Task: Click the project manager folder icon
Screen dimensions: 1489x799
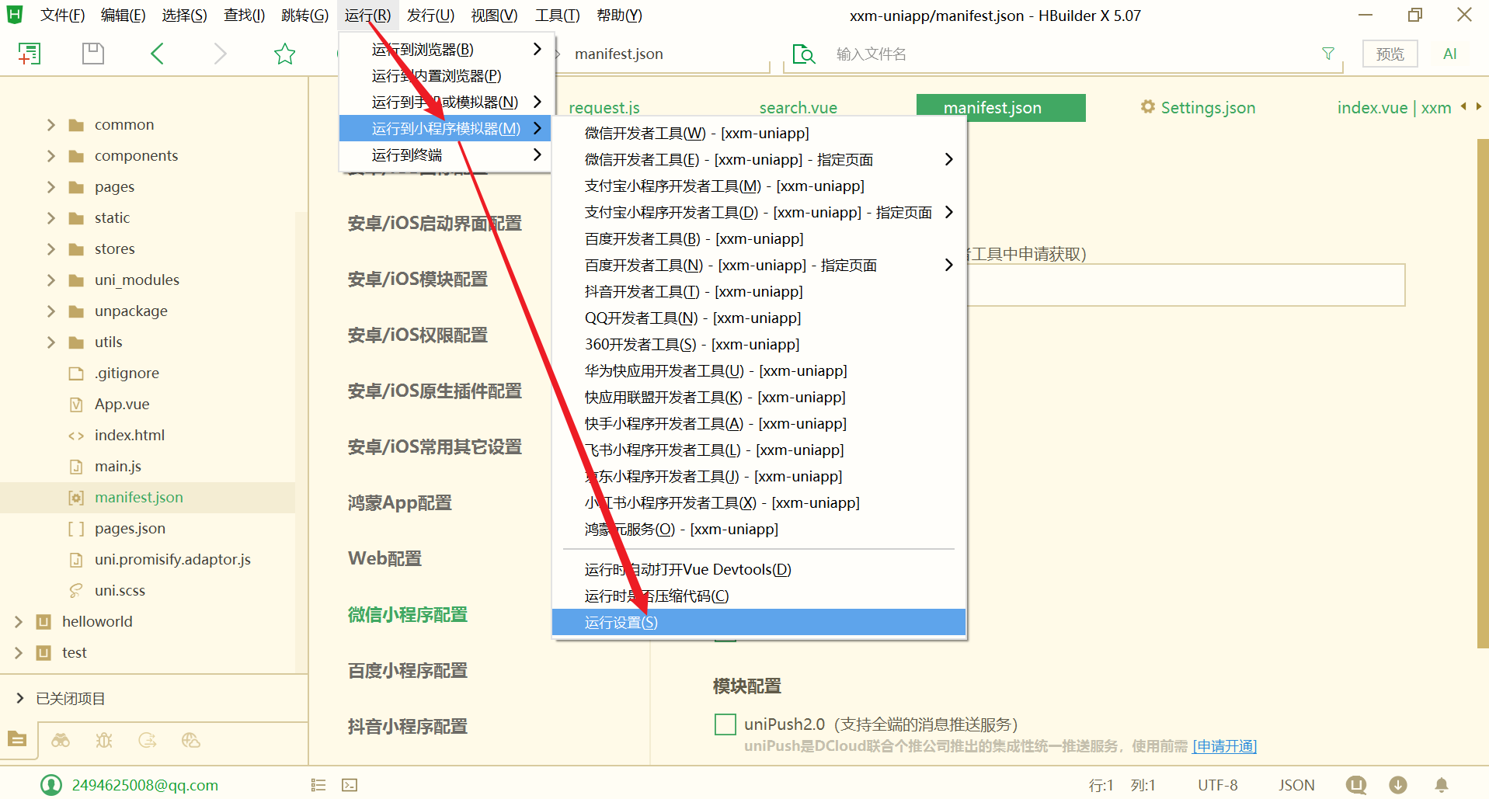Action: [17, 739]
